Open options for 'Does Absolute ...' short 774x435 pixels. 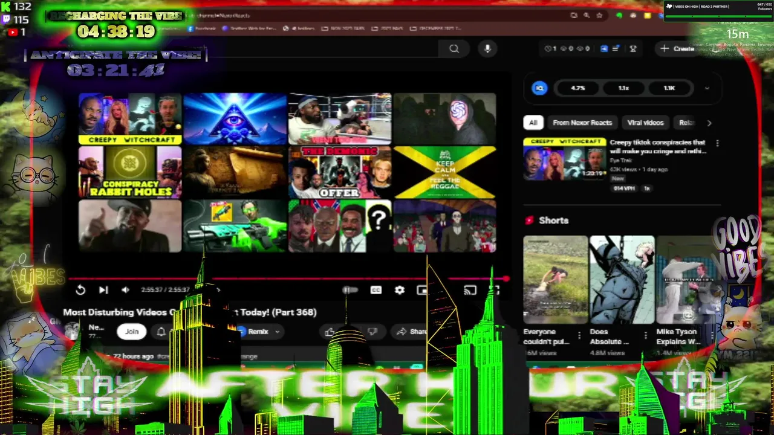645,334
